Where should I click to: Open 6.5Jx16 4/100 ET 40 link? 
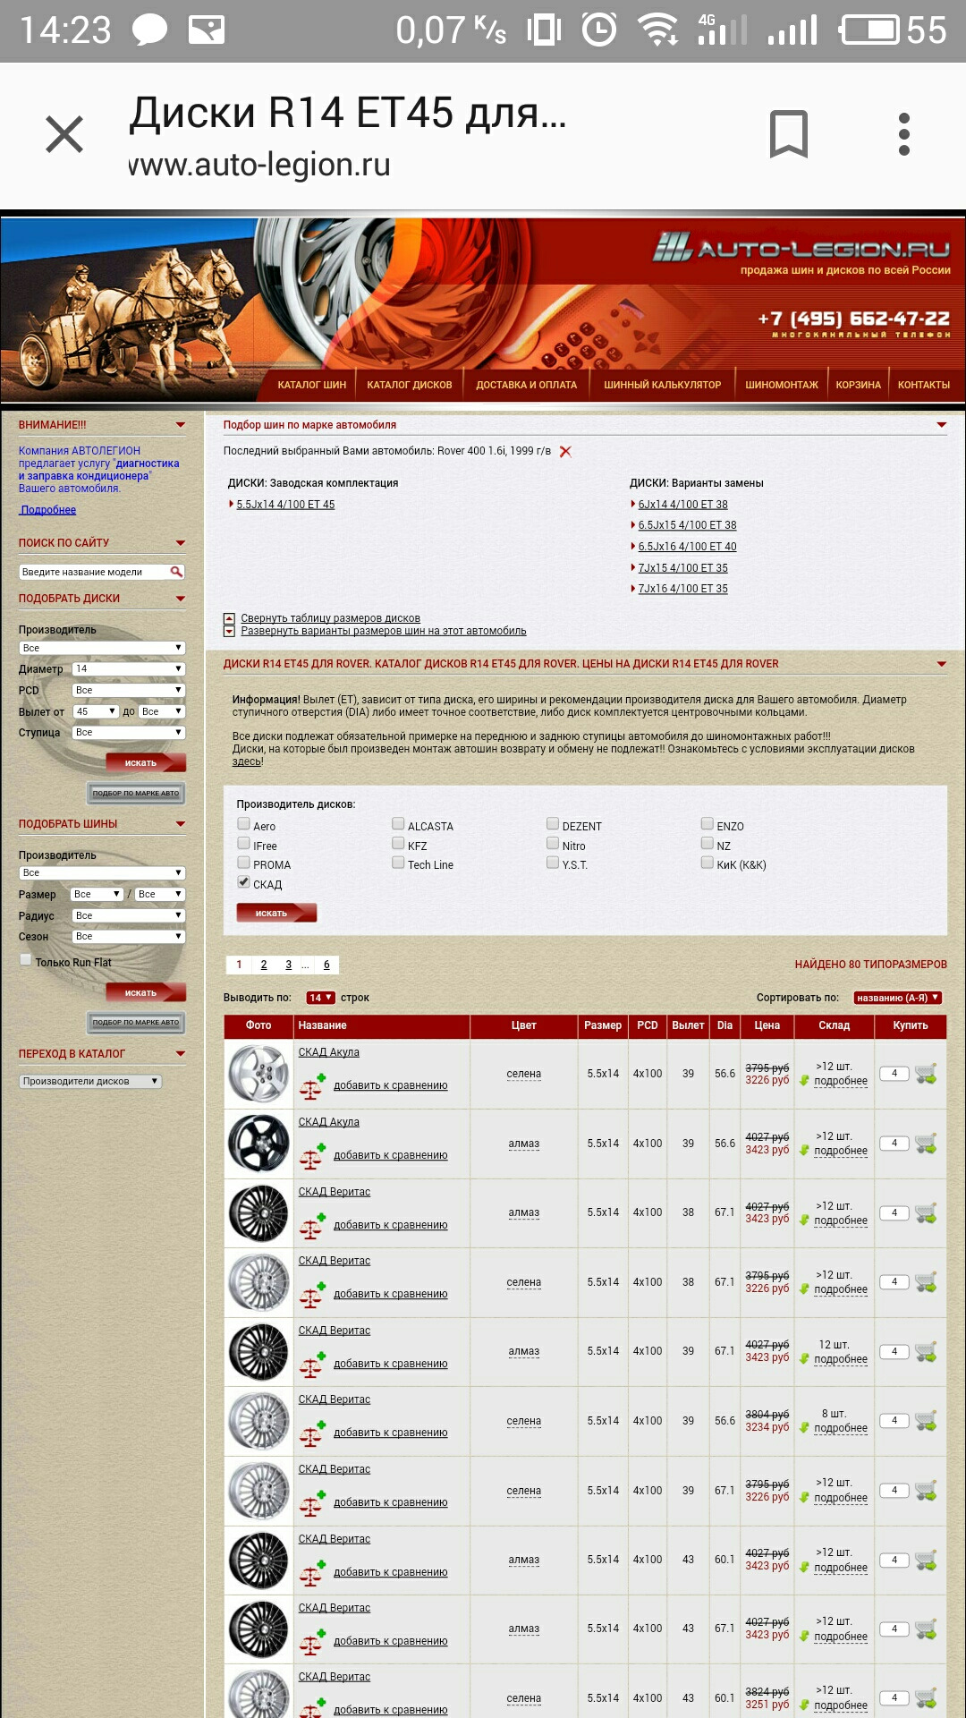tap(687, 547)
